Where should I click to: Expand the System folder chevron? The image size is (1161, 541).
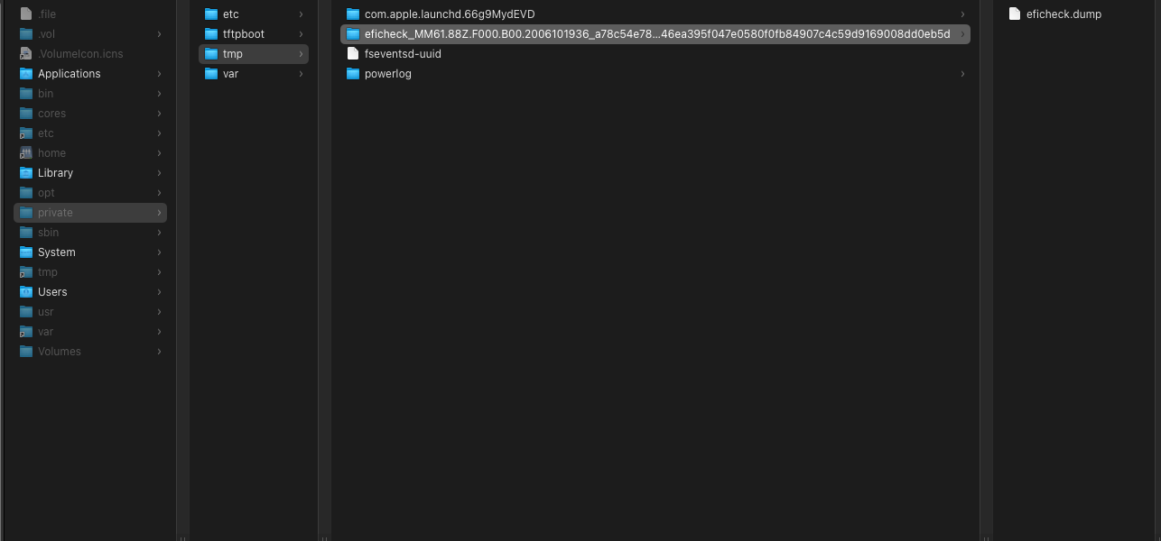pyautogui.click(x=160, y=252)
